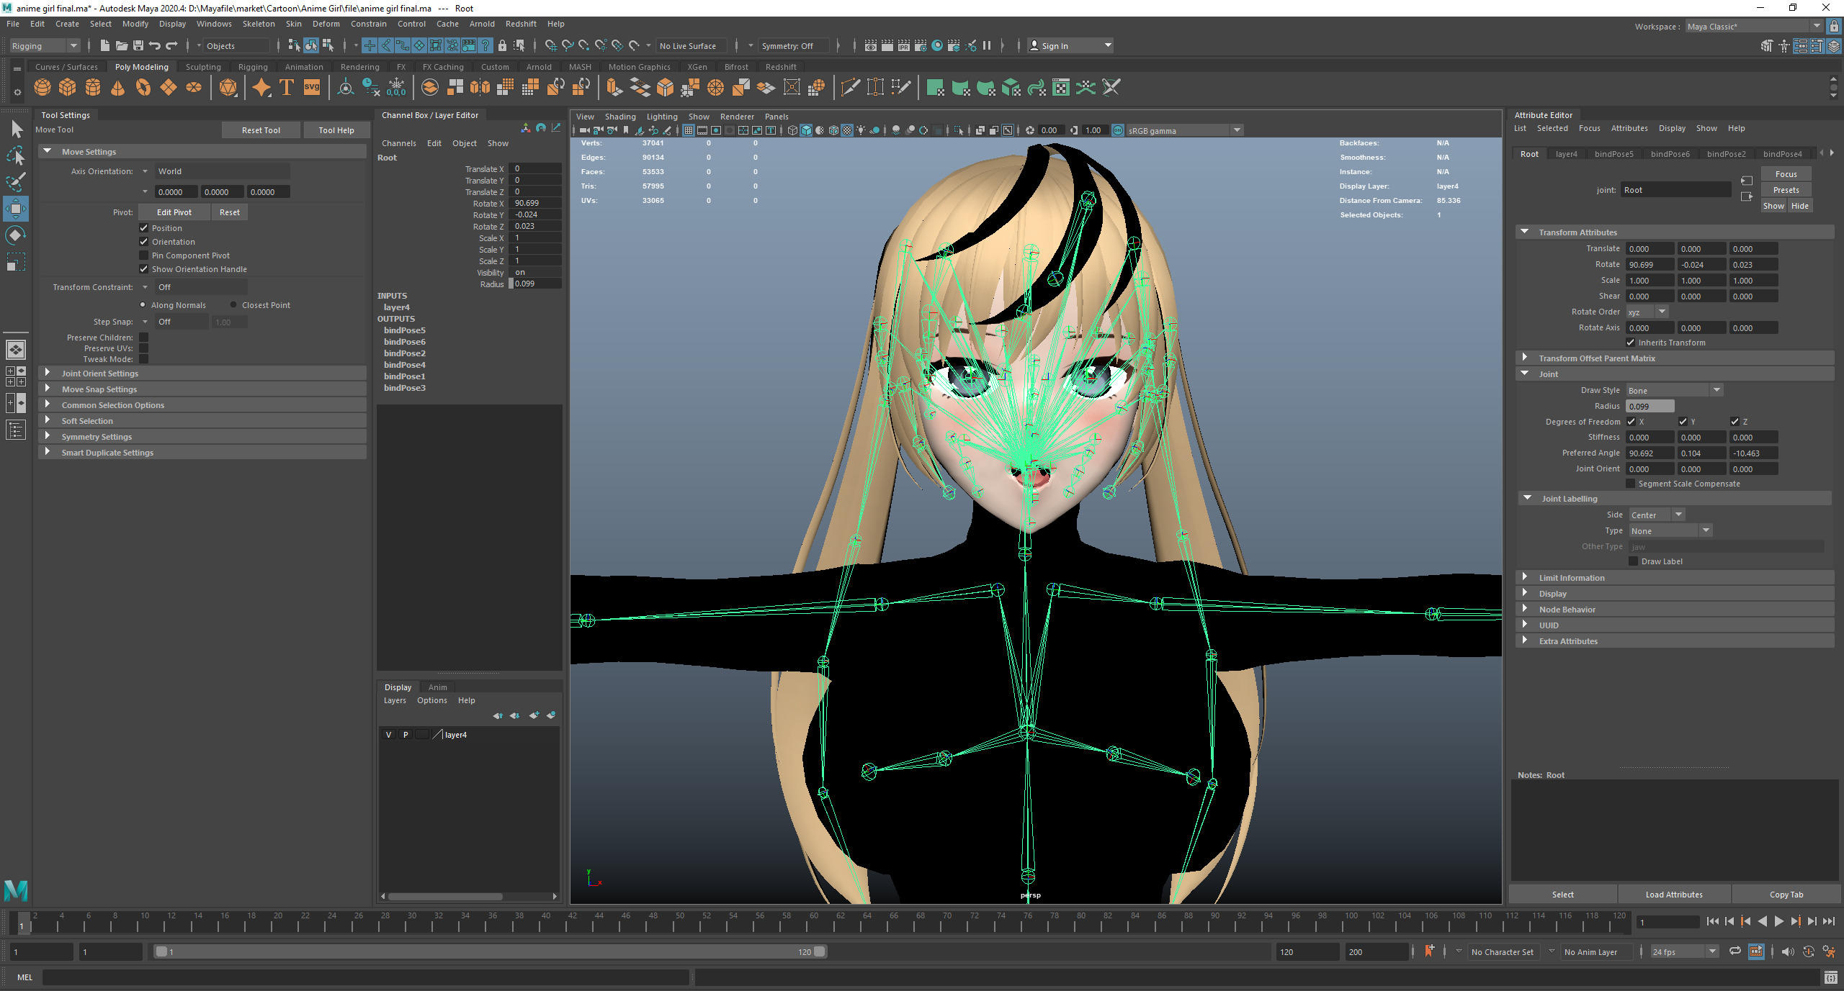Viewport: 1844px width, 991px height.
Task: Click the Multi-Cut knife tool shelf icon
Action: pyautogui.click(x=850, y=88)
